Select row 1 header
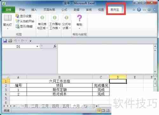This screenshot has height=115, width=159. coord(6,81)
